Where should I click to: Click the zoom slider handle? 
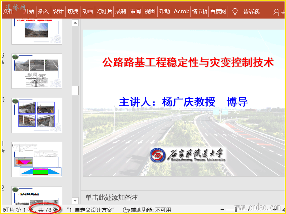coord(236,210)
